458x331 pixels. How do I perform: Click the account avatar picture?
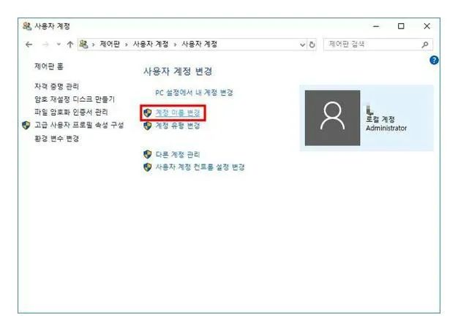[x=332, y=118]
